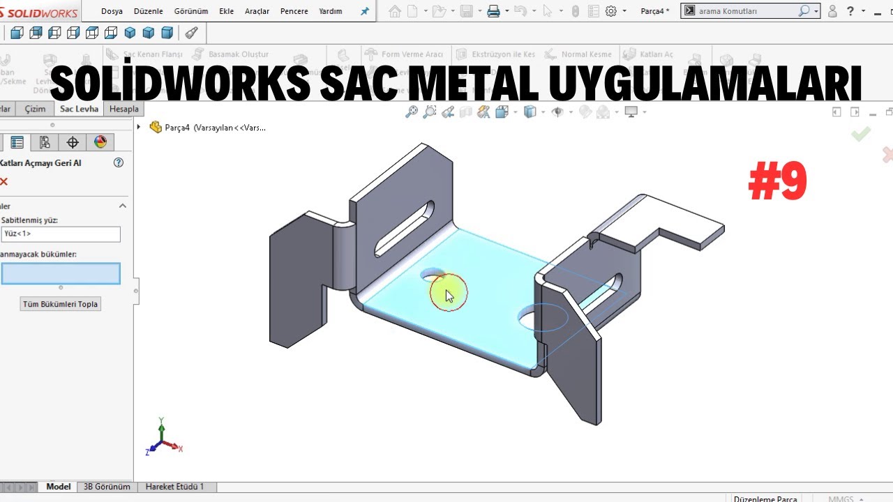Open the Düzenle menu

(x=149, y=11)
